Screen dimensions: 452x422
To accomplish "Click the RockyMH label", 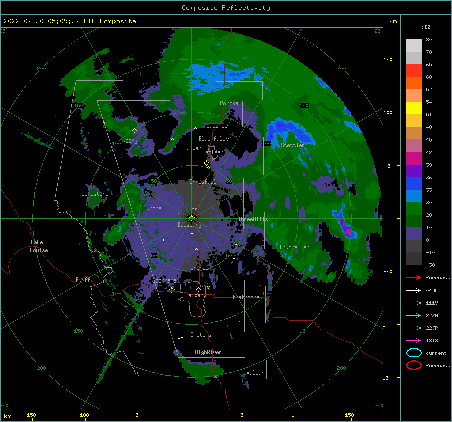I will point(133,140).
